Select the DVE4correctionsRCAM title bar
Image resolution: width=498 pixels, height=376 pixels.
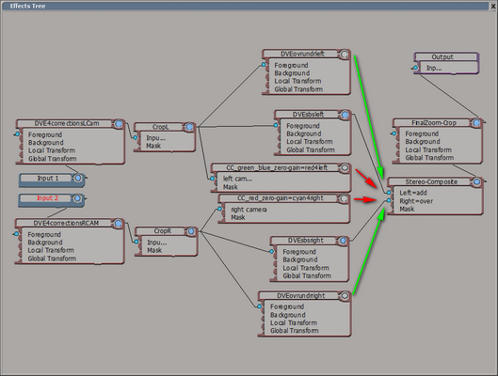tap(65, 223)
